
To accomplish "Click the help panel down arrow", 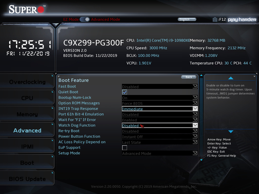I will [231, 131].
